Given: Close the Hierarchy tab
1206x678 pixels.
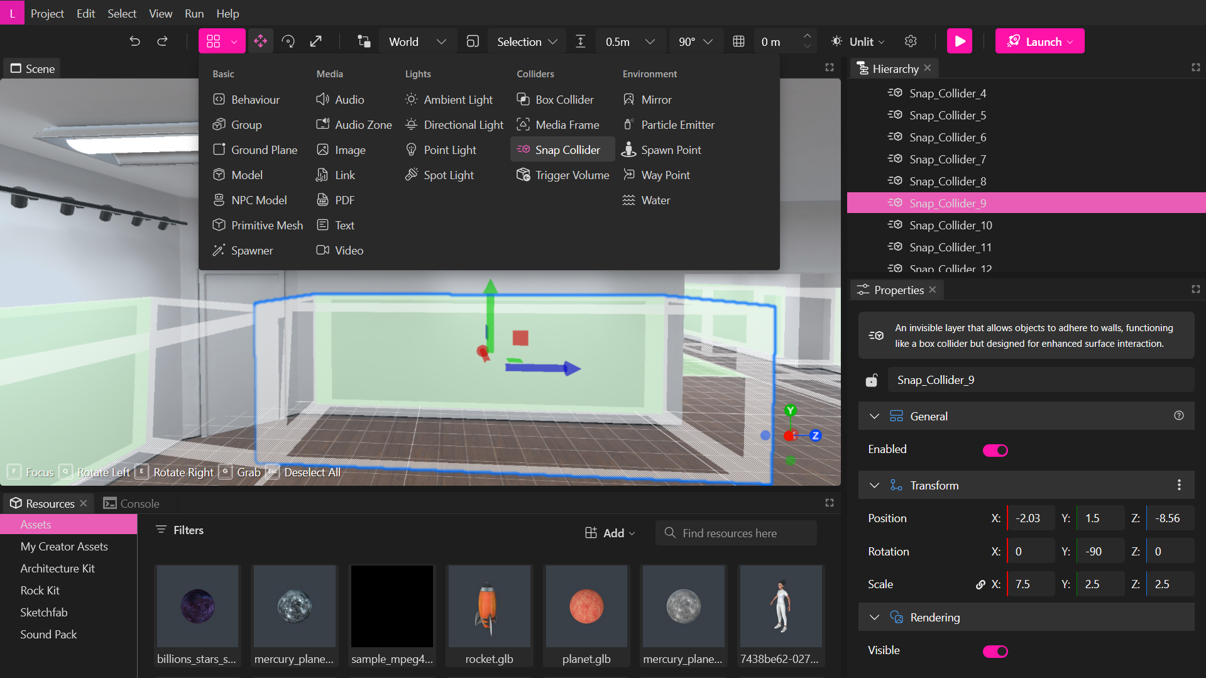Looking at the screenshot, I should [928, 68].
